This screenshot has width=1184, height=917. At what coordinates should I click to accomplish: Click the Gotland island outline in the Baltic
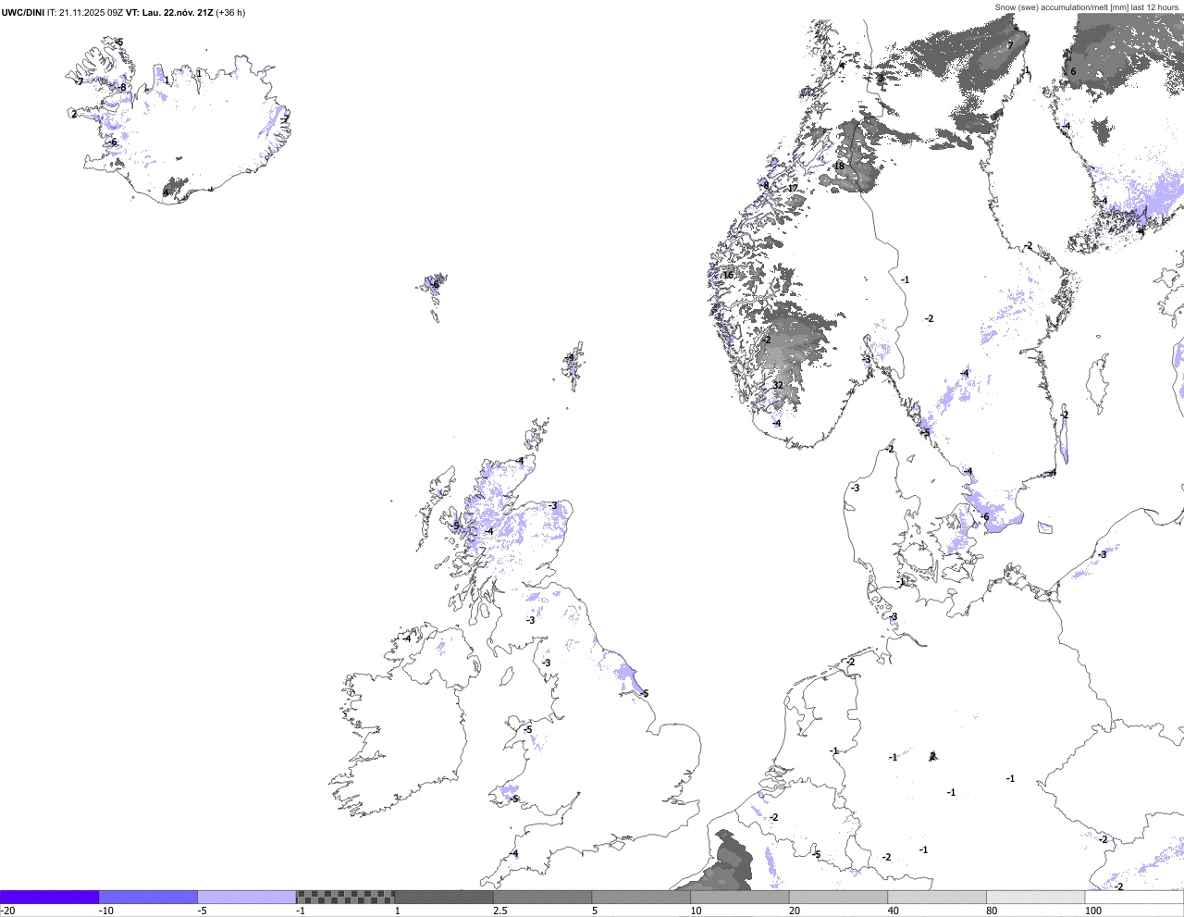(1098, 379)
